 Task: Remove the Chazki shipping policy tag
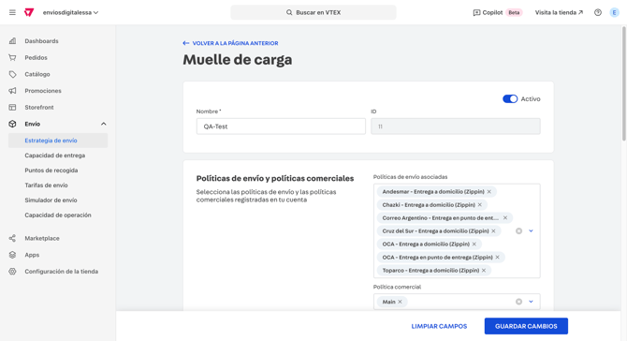[480, 205]
